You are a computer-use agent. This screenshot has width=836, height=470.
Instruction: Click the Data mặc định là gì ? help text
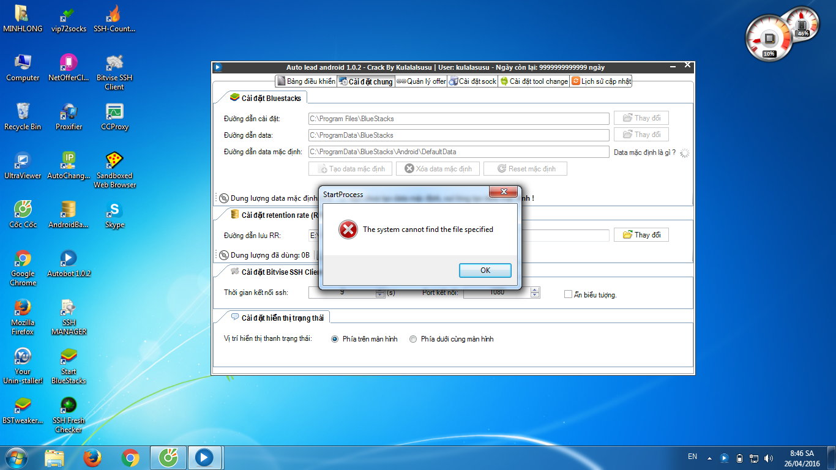(x=644, y=152)
